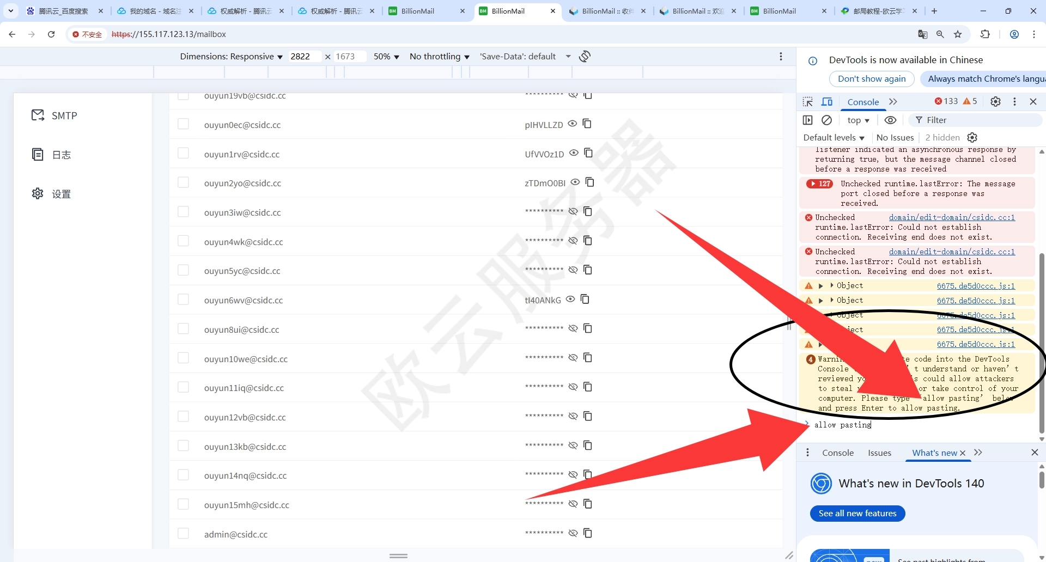Viewport: 1046px width, 562px height.
Task: Open the Dimensions Responsive dropdown
Action: click(x=231, y=57)
